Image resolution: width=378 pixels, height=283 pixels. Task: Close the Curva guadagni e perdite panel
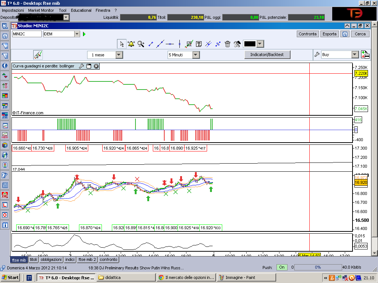click(96, 66)
